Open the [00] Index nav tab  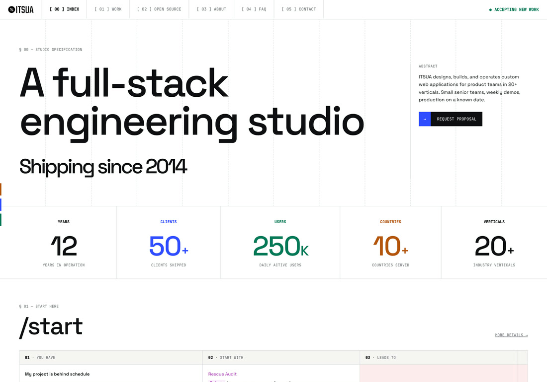(64, 9)
